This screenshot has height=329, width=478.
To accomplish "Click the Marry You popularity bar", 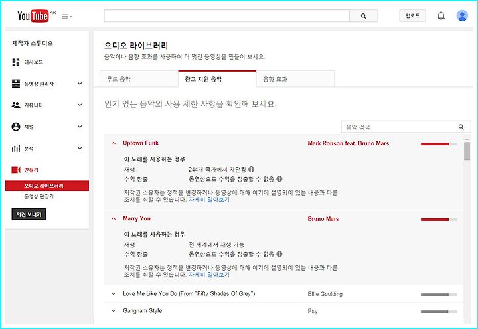I will pyautogui.click(x=439, y=220).
